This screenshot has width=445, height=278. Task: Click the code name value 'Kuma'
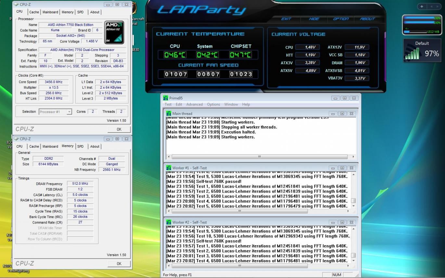pos(55,30)
